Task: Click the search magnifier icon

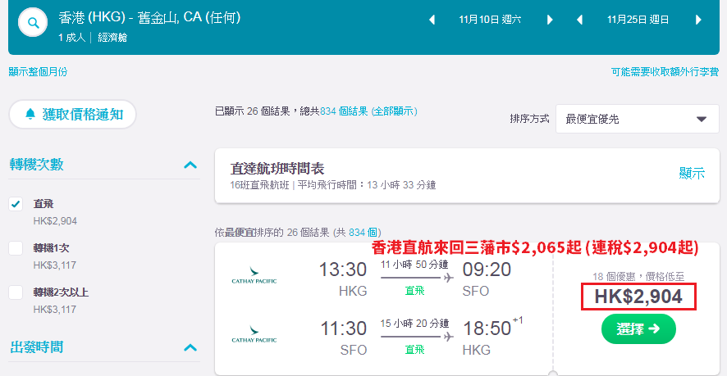Action: tap(33, 22)
